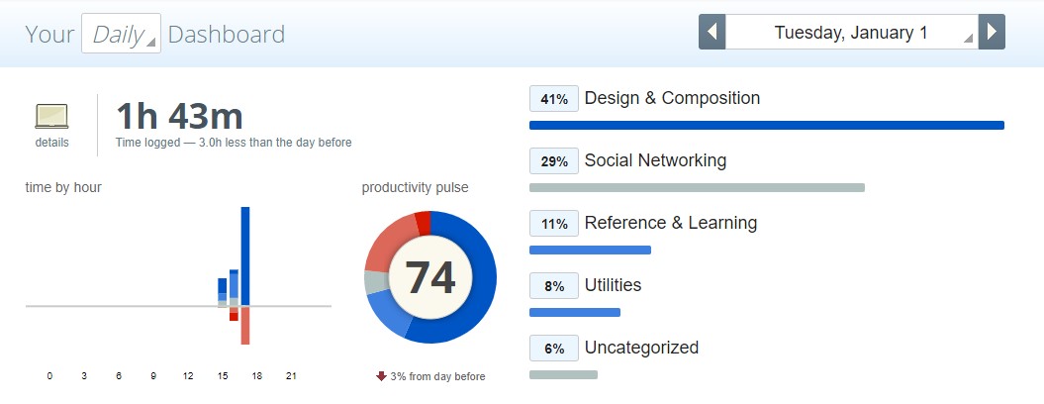Click the red down arrow by 3% from day before
Screen dimensions: 1044x404
(382, 376)
